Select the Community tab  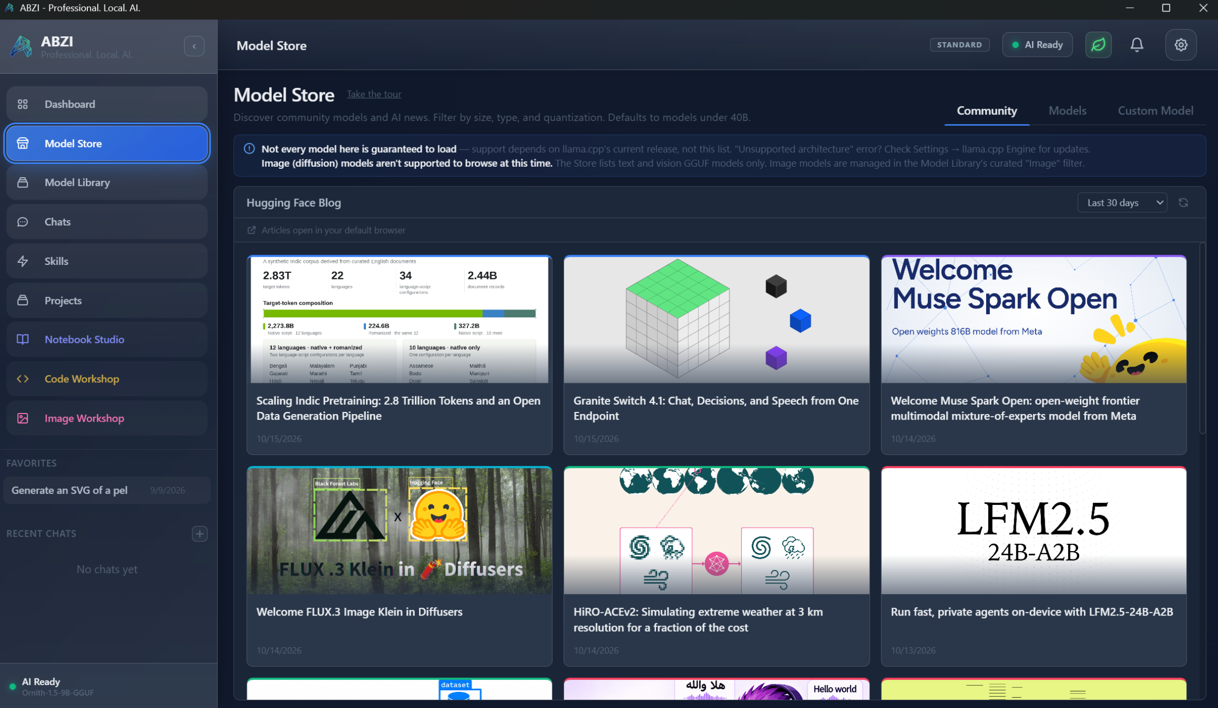coord(987,111)
